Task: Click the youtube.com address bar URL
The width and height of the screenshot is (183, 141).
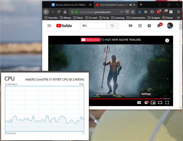Action: [x=96, y=12]
